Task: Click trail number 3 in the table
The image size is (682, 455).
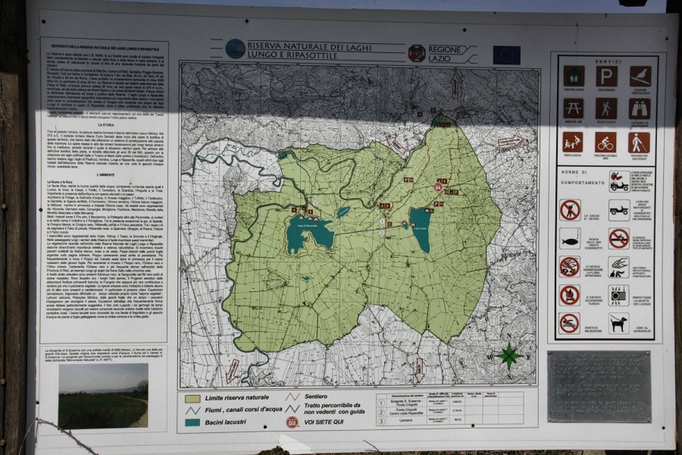Action: pyautogui.click(x=381, y=421)
